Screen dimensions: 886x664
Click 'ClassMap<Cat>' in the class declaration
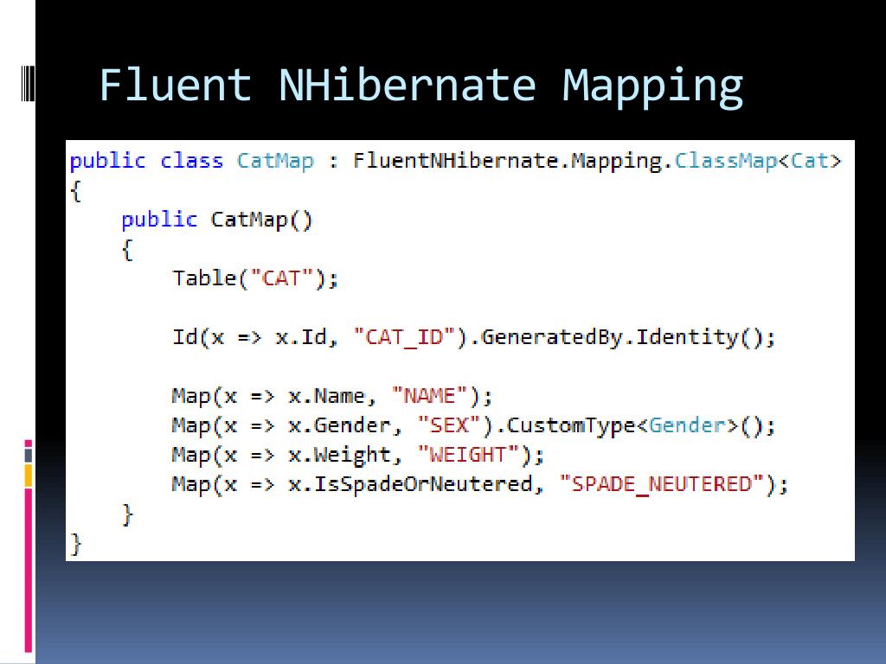[758, 161]
